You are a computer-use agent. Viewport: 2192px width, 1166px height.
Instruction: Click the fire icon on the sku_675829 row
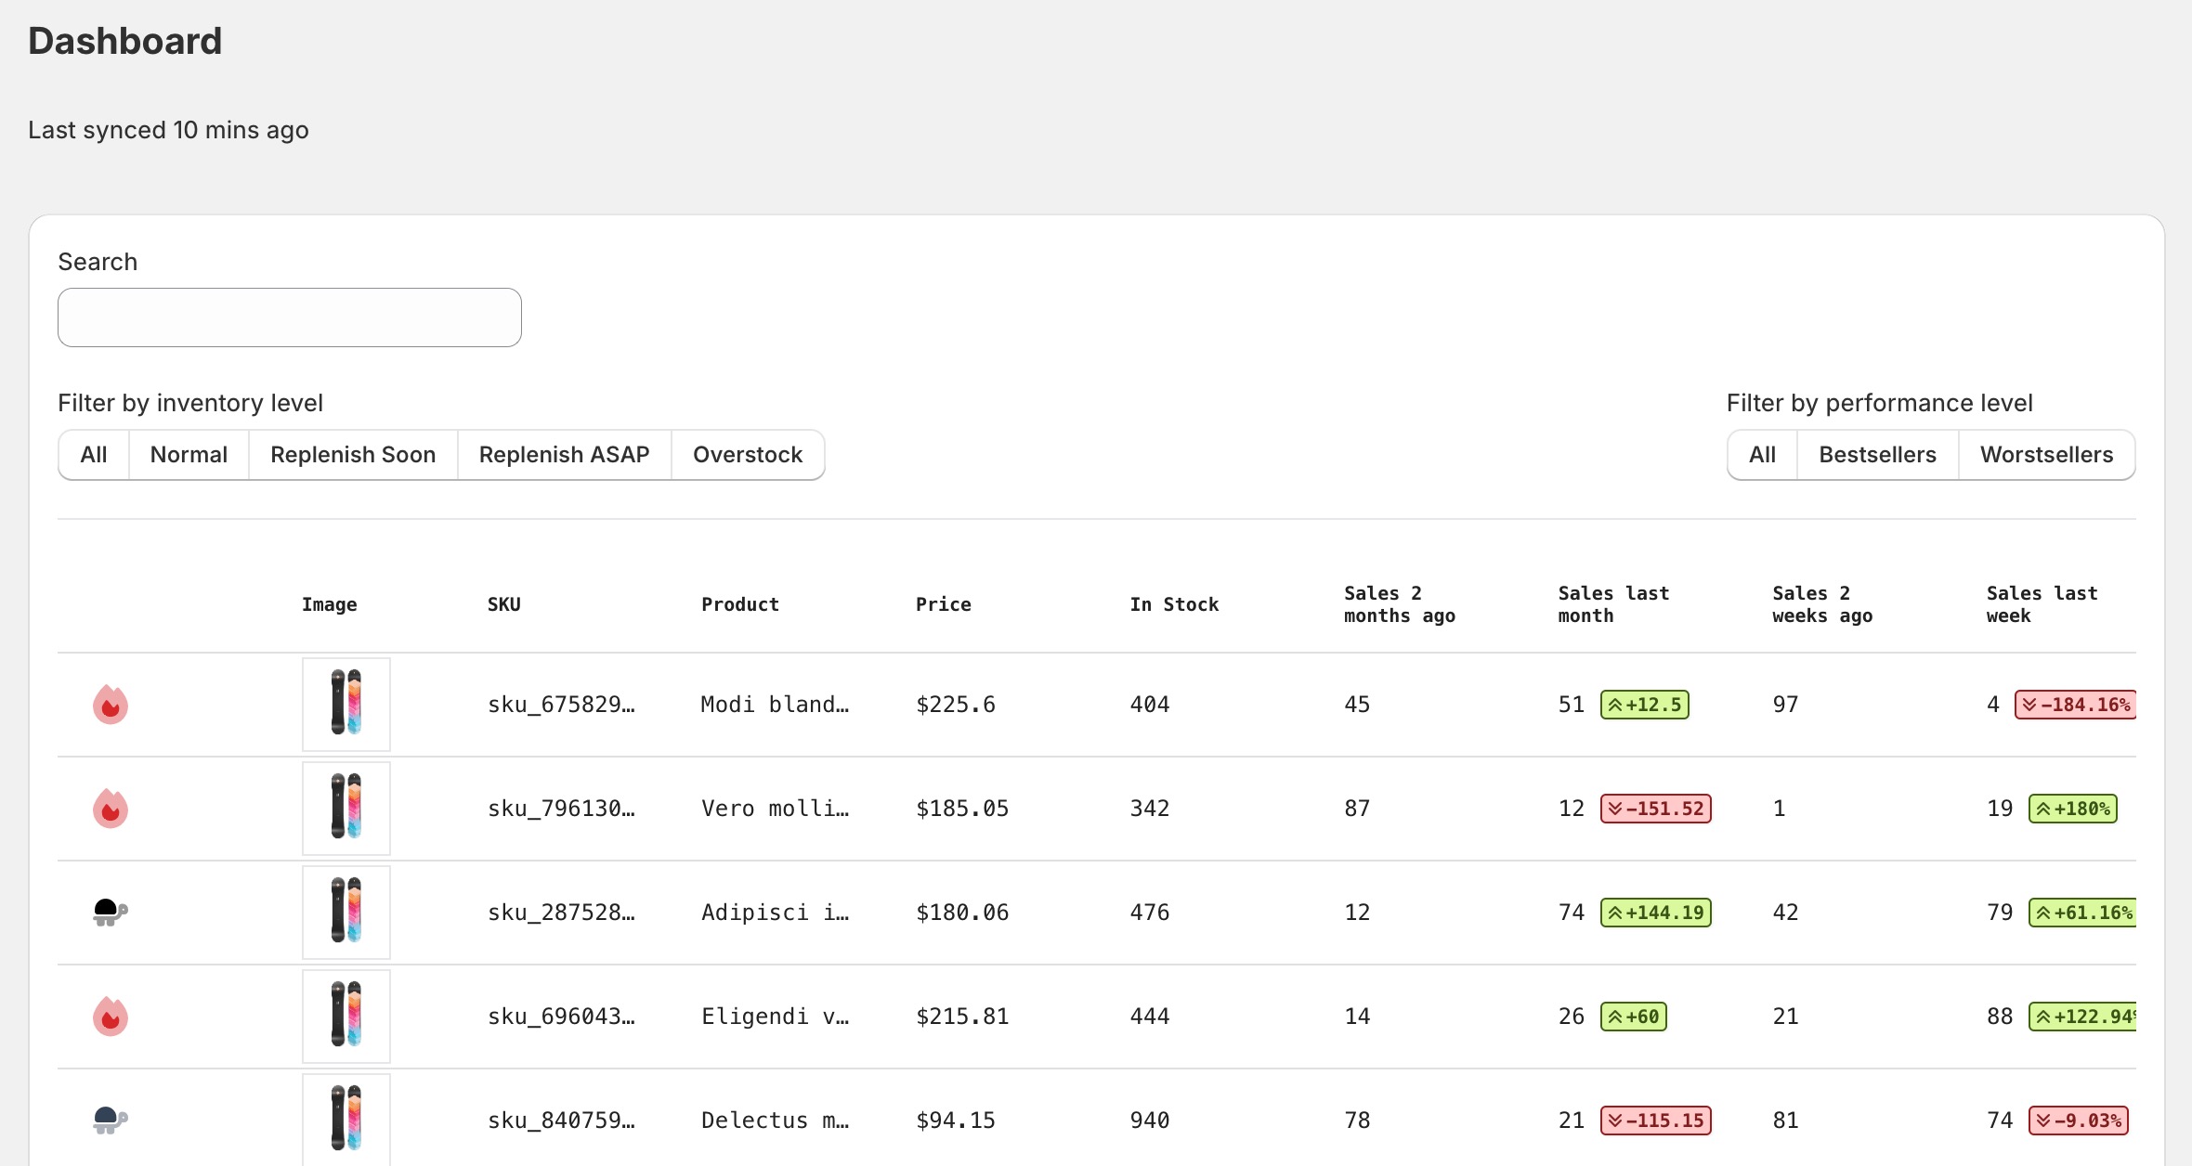click(x=111, y=705)
